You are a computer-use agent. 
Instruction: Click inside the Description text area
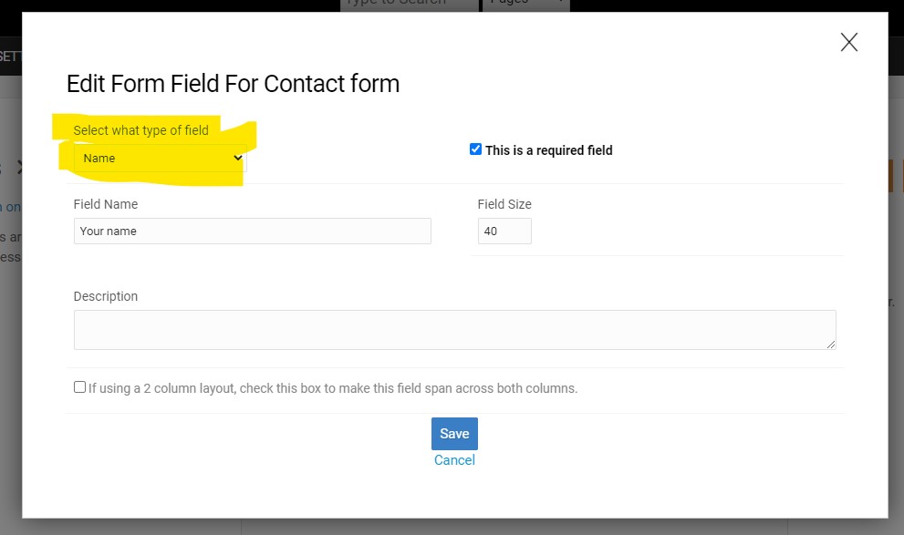[x=455, y=330]
